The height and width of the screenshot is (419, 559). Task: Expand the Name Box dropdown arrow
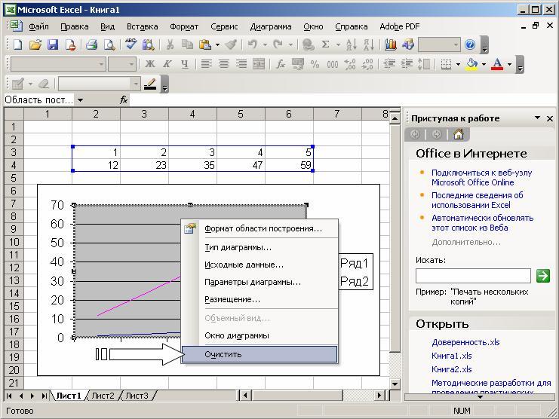tap(80, 100)
